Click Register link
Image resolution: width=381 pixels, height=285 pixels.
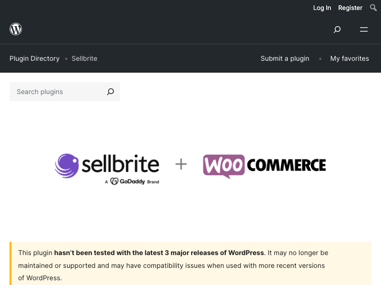click(350, 8)
